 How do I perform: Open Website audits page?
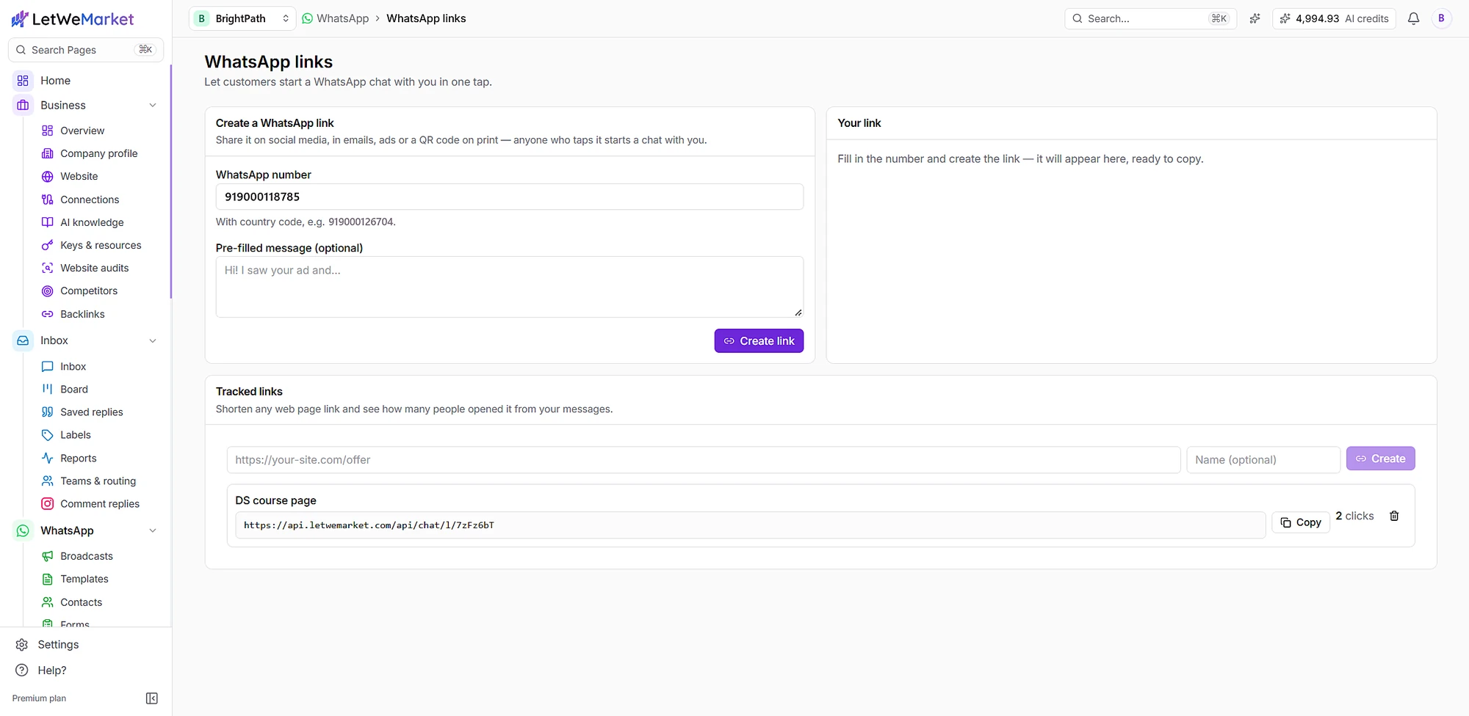point(94,268)
